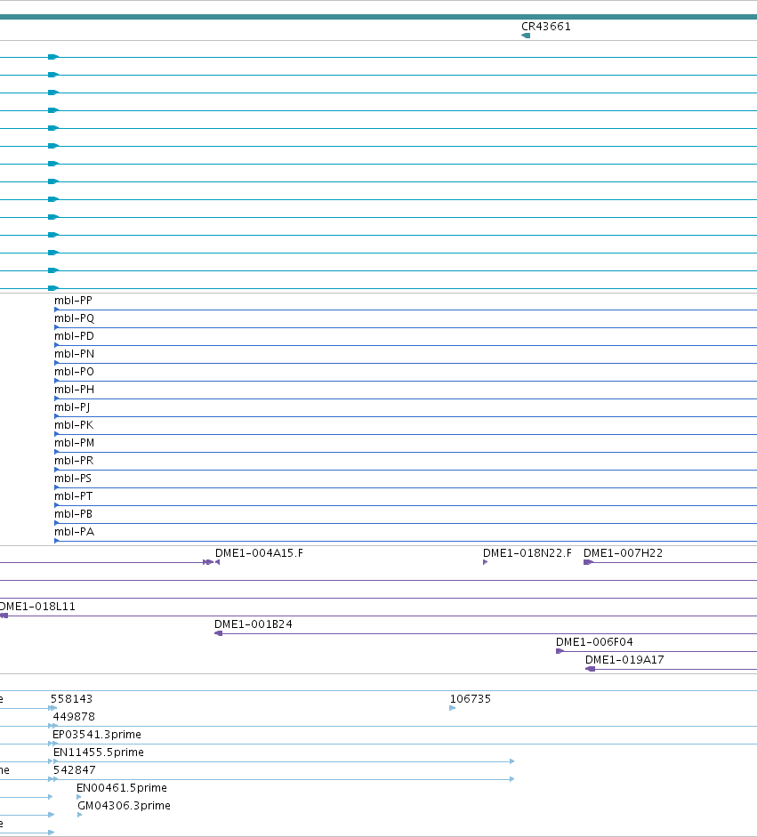Click the EN00461.5prime arrow glyph
The width and height of the screenshot is (757, 837).
coord(79,797)
